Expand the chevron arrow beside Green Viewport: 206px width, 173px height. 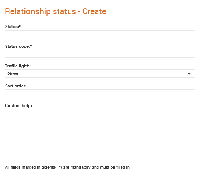[189, 74]
